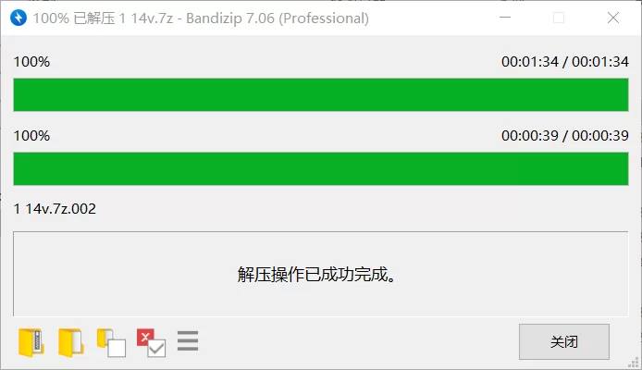Click the Bandizip 7.06 (Professional) title text
The image size is (642, 370).
(x=278, y=18)
